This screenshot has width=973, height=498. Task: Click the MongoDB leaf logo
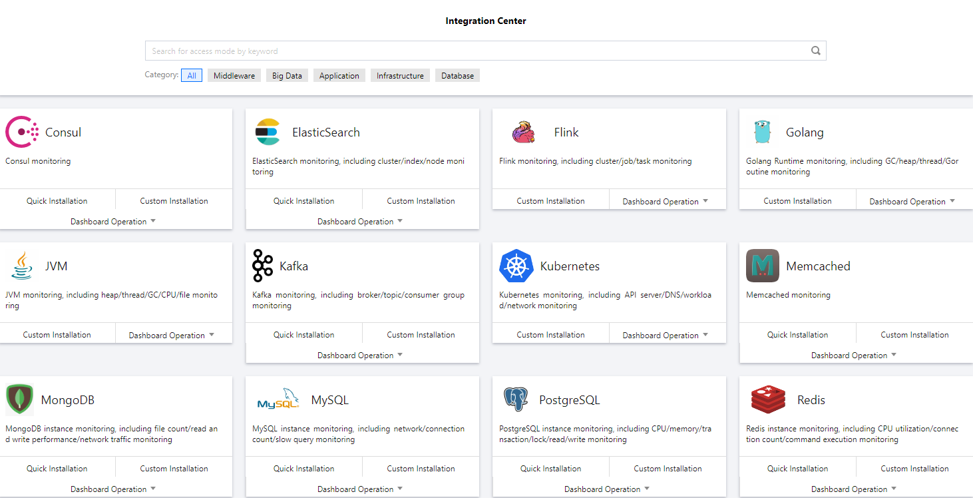click(x=20, y=399)
